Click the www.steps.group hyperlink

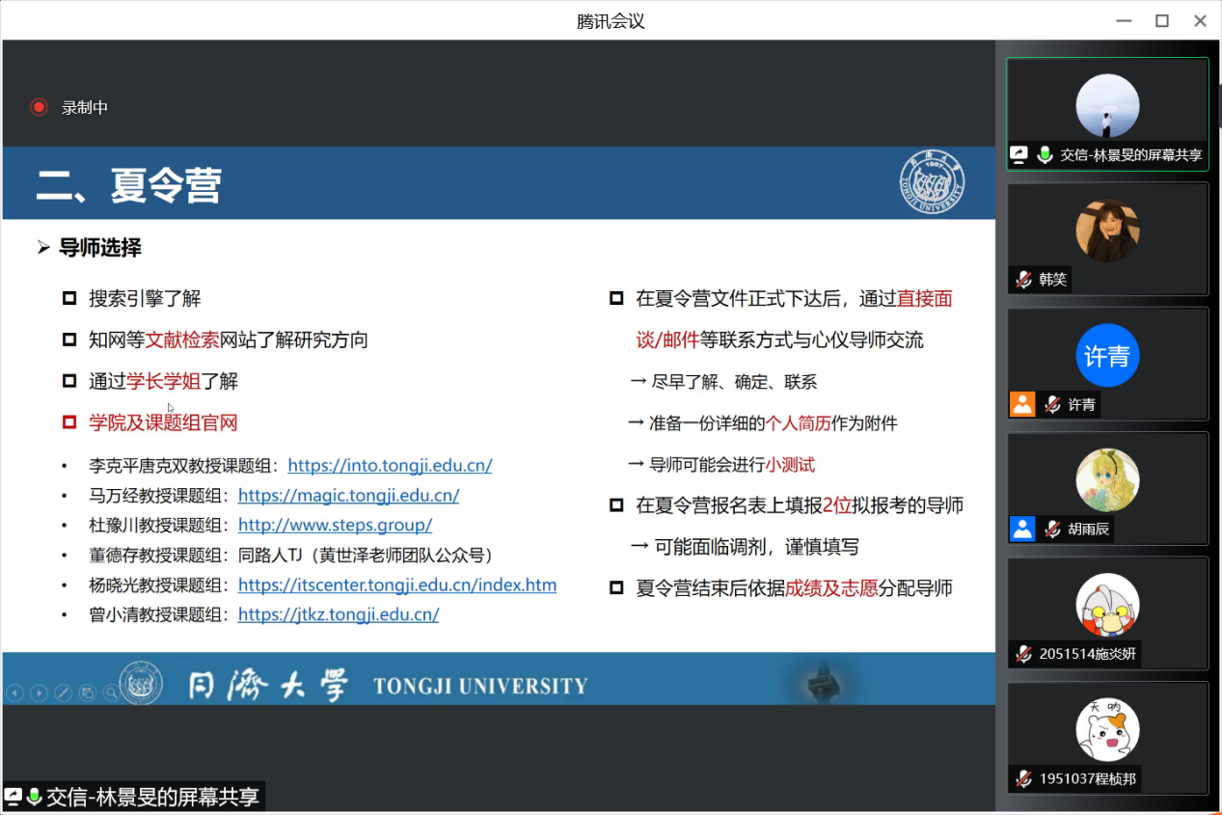(x=335, y=526)
